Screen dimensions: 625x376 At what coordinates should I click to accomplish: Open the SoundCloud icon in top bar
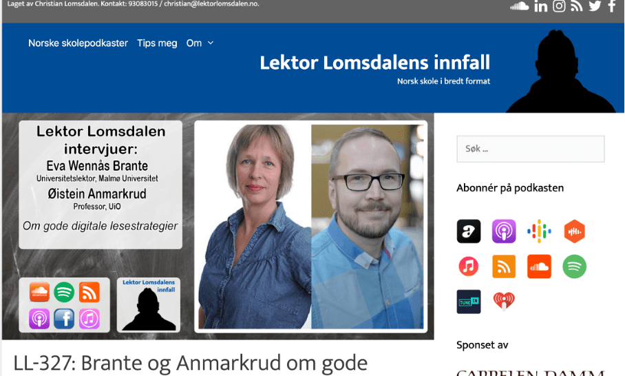click(x=519, y=6)
